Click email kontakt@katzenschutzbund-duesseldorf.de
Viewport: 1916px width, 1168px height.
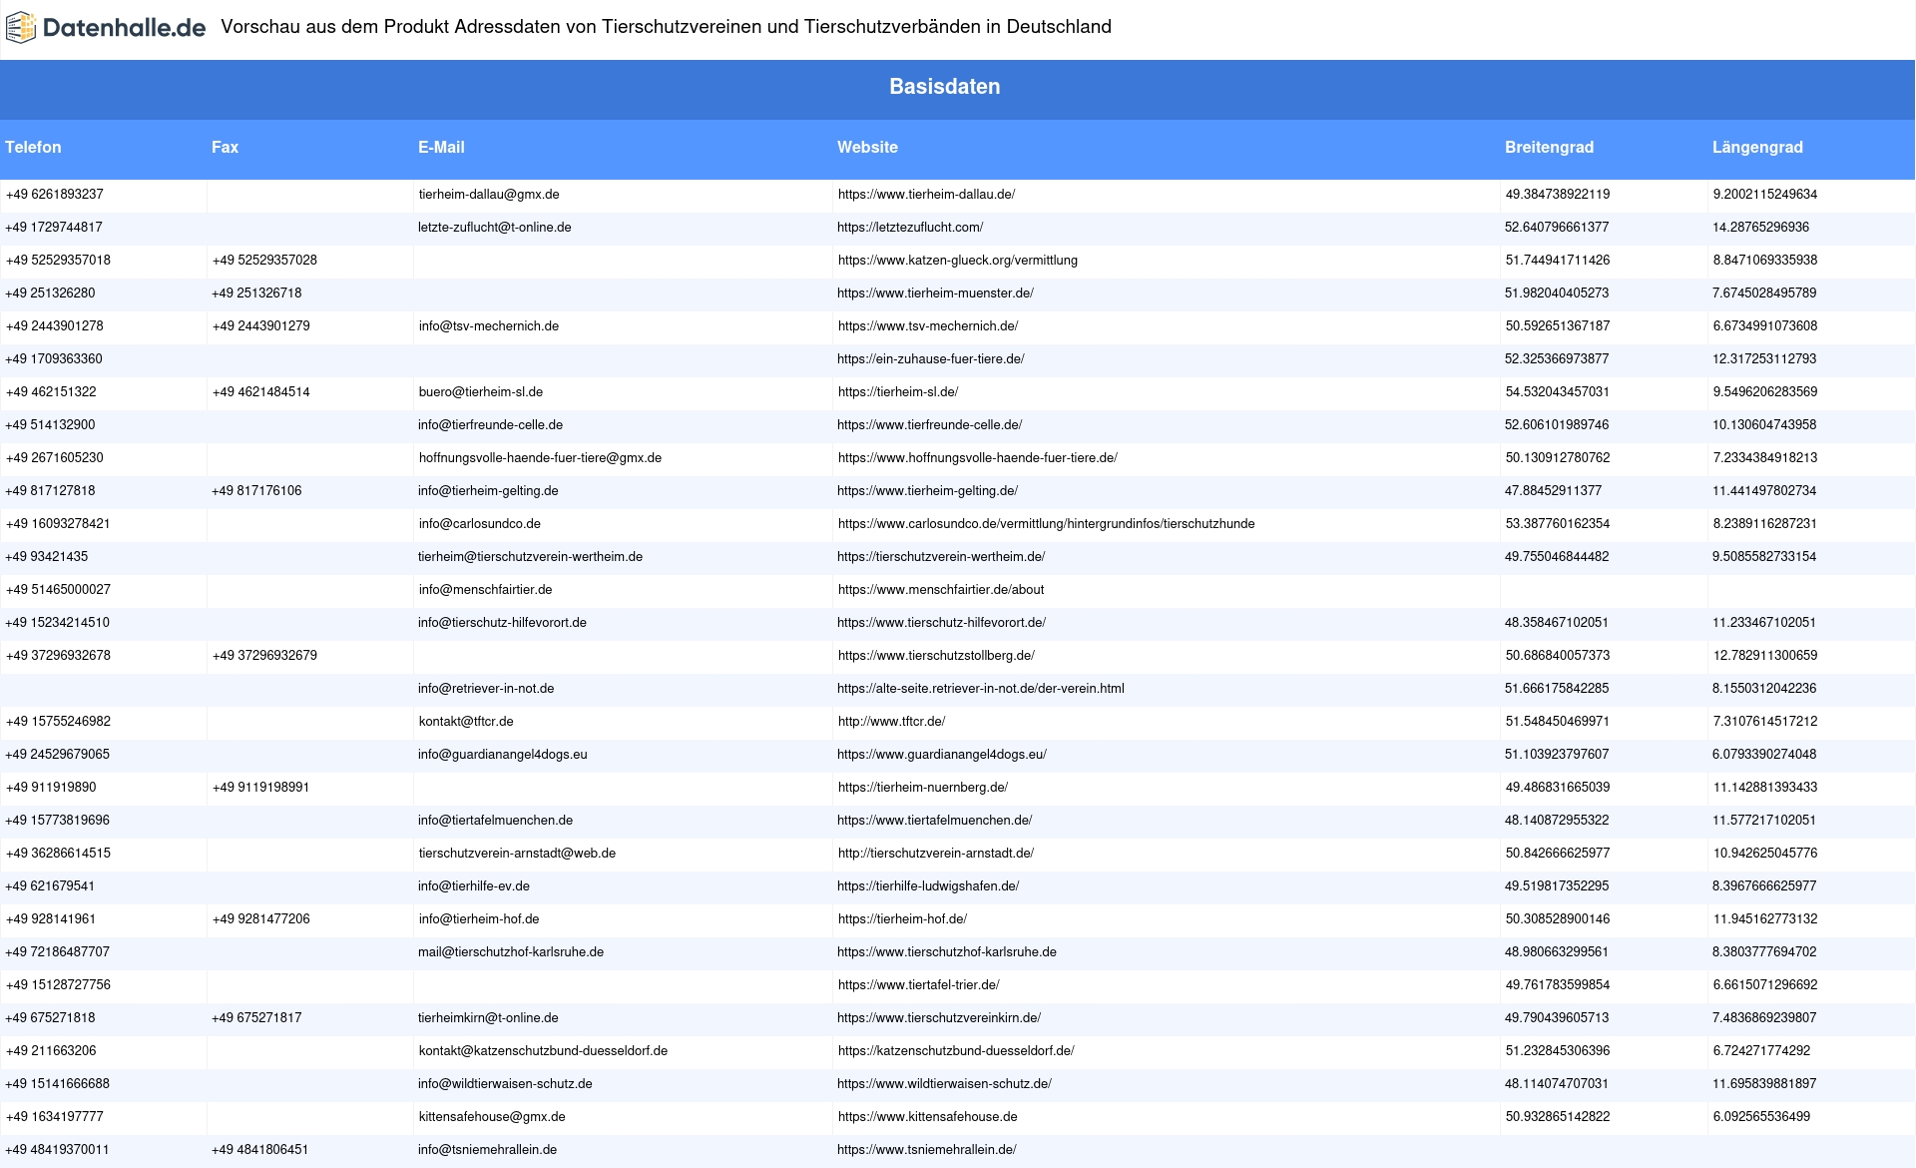coord(543,1051)
